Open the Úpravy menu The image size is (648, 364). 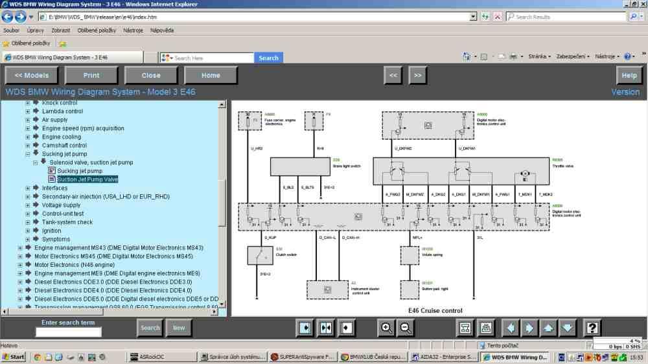click(35, 30)
